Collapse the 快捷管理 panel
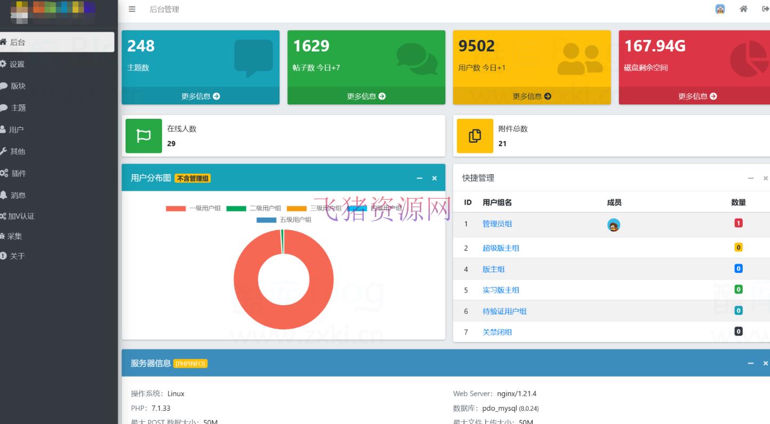Image resolution: width=770 pixels, height=424 pixels. tap(751, 178)
